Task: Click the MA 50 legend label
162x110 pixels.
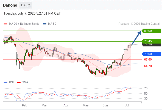Action: (x=52, y=24)
